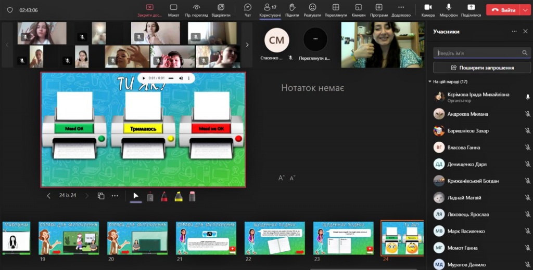This screenshot has width=533, height=270.
Task: Open Кімнати (breakout rooms)
Action: tap(358, 10)
